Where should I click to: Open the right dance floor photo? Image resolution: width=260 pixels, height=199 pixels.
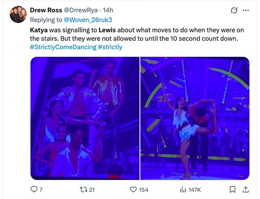(x=195, y=118)
